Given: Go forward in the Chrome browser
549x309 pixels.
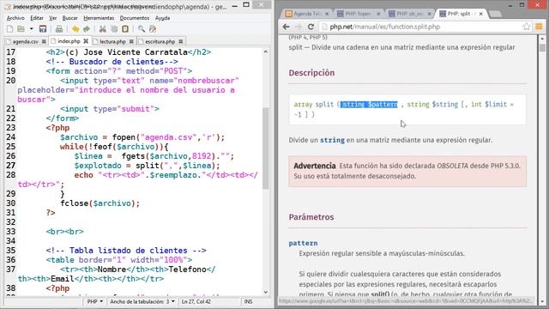Looking at the screenshot, I should tap(299, 27).
